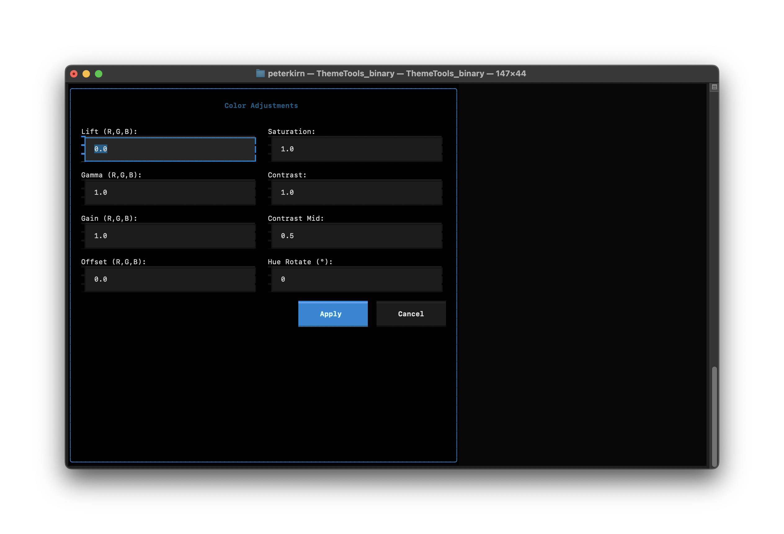Minimize window using the yellow button
This screenshot has height=534, width=784.
[x=86, y=74]
